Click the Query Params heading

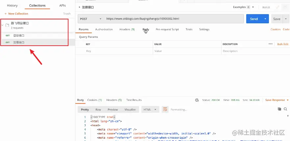[x=89, y=37]
